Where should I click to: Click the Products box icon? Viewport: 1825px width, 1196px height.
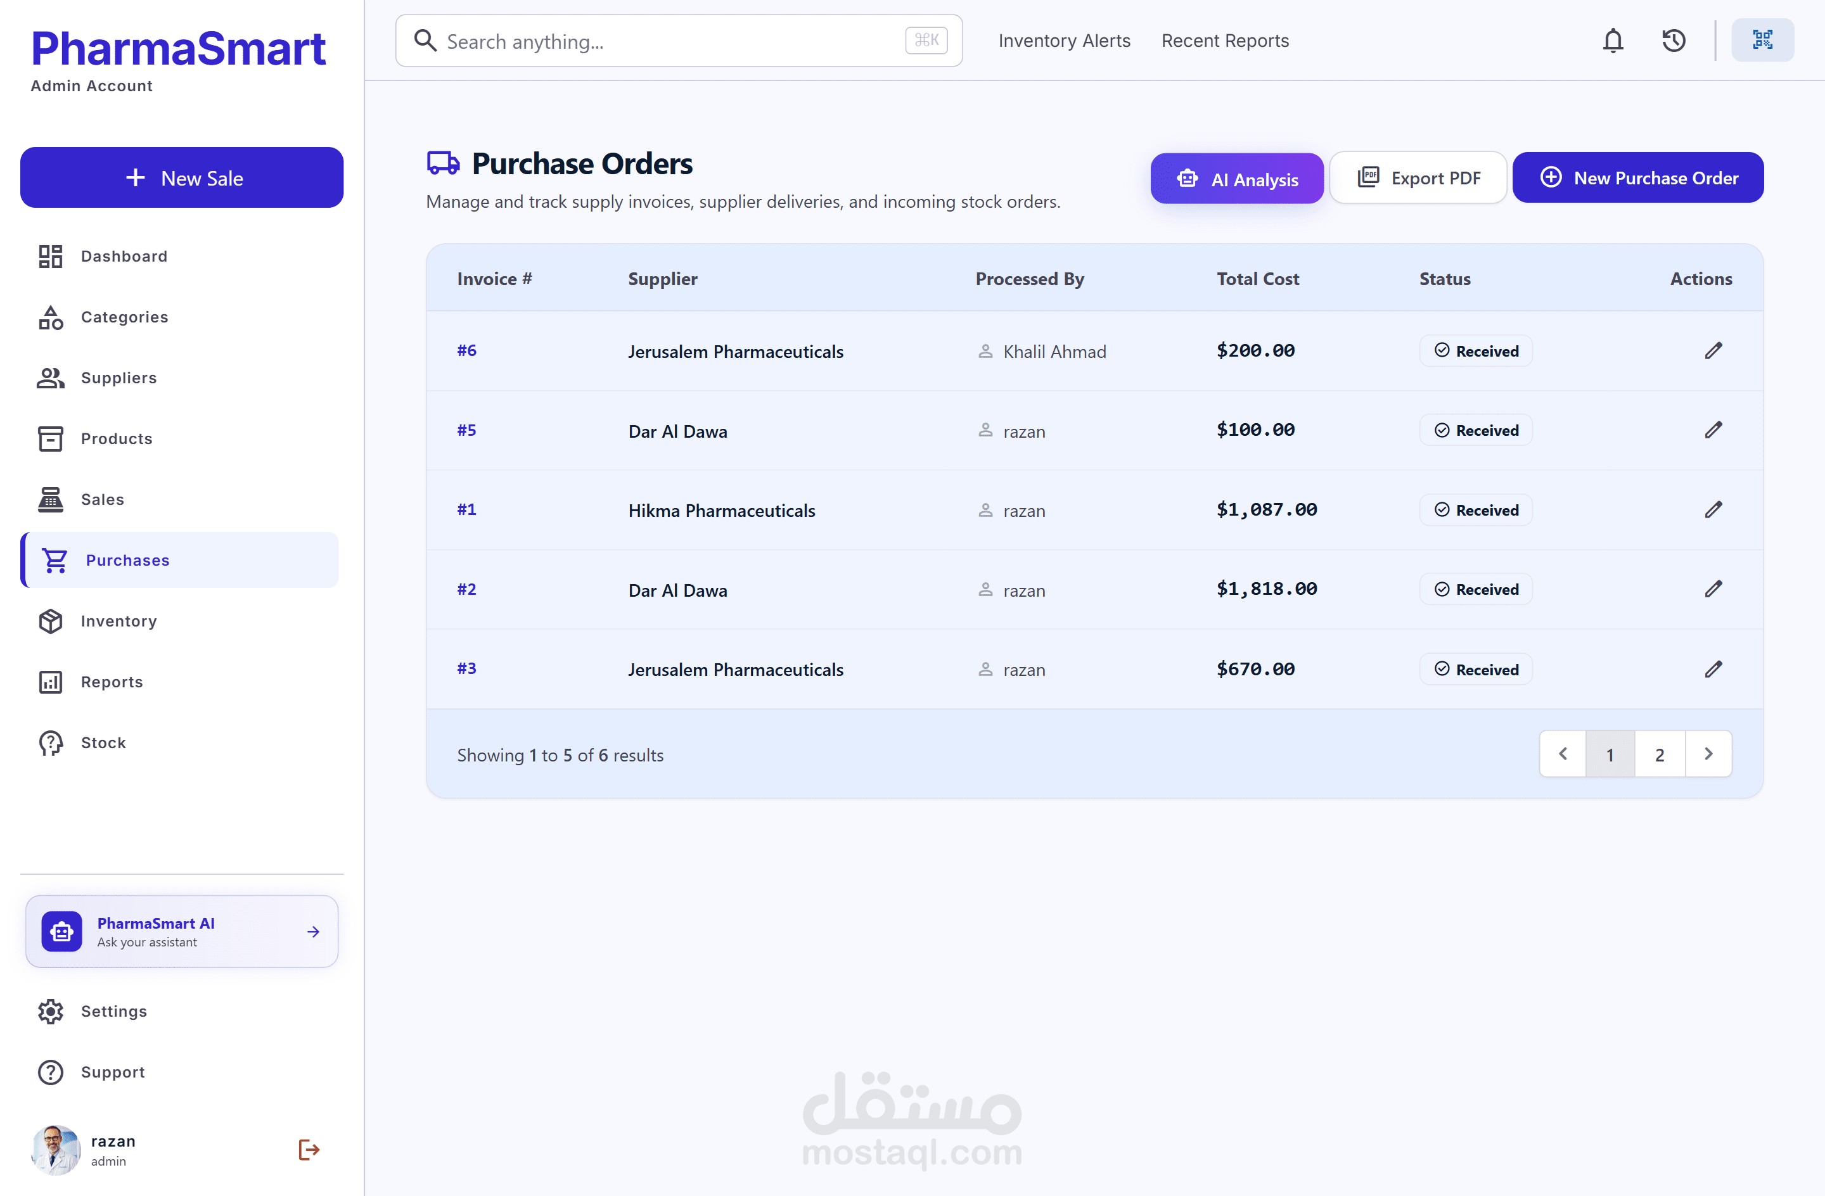[51, 438]
